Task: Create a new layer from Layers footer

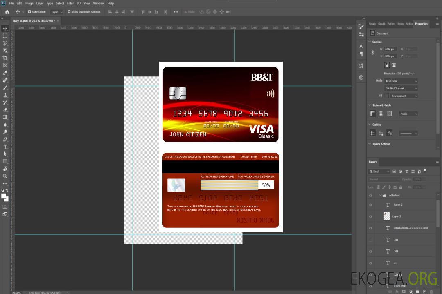Action: (424, 292)
